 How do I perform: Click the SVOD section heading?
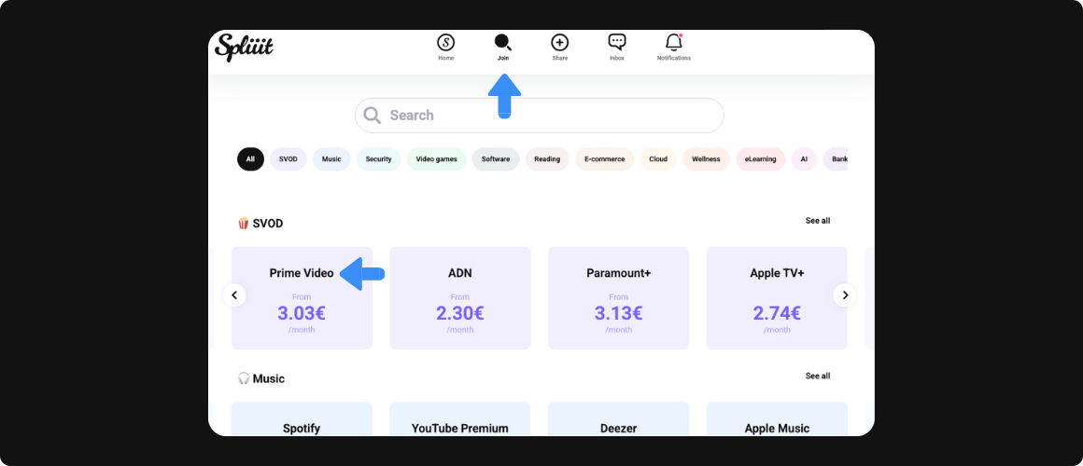[260, 224]
